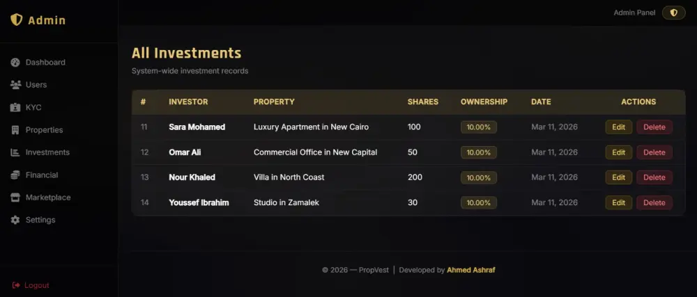Delete Omar Ali's investment record
The image size is (697, 297).
pyautogui.click(x=654, y=152)
